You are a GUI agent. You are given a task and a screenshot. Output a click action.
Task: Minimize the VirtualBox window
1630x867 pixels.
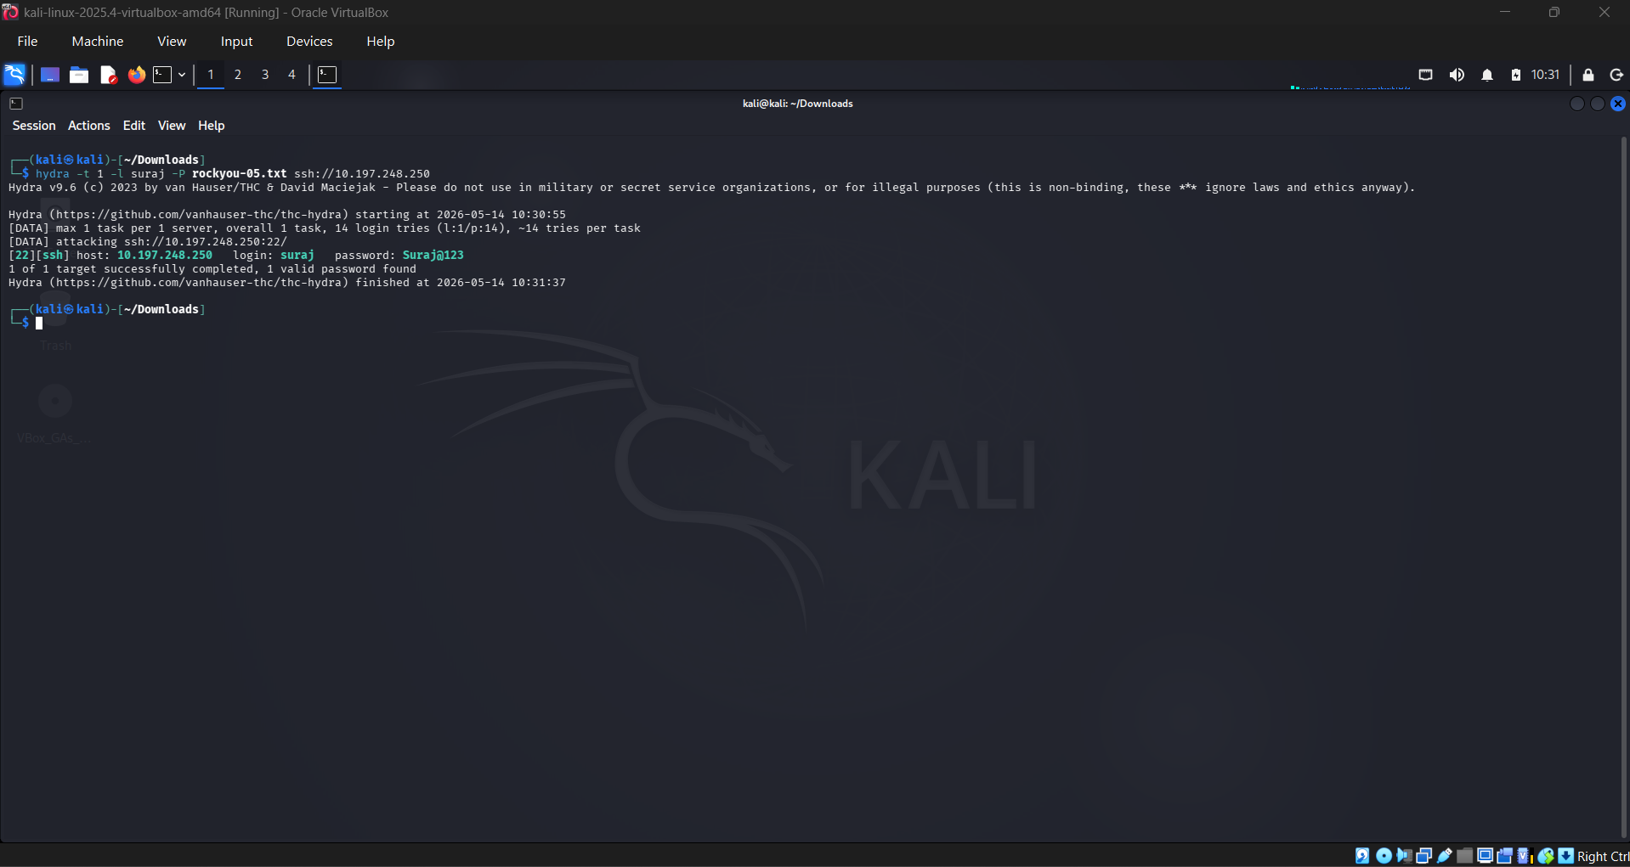click(1505, 13)
